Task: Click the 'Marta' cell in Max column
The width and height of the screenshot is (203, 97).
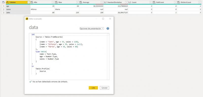Action: 67,9
